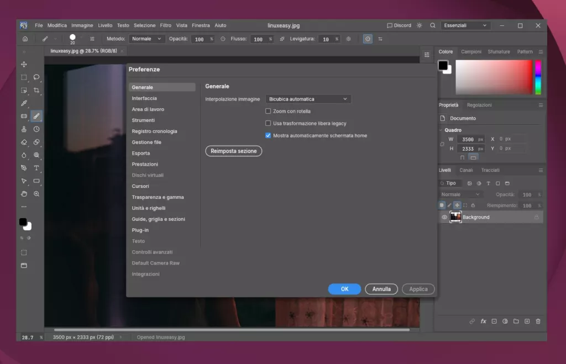Open the Essenziali workspace dropdown

click(x=465, y=25)
